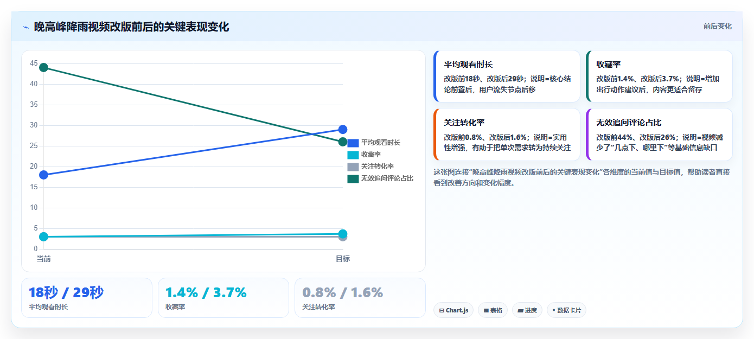
Task: Toggle the 平均观看时长 legend swatch
Action: point(353,143)
